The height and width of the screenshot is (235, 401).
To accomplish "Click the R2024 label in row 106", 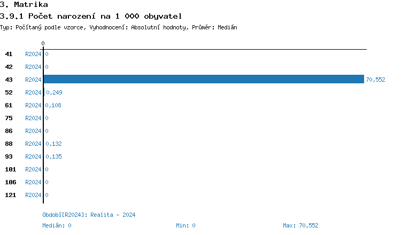I will (x=33, y=182).
